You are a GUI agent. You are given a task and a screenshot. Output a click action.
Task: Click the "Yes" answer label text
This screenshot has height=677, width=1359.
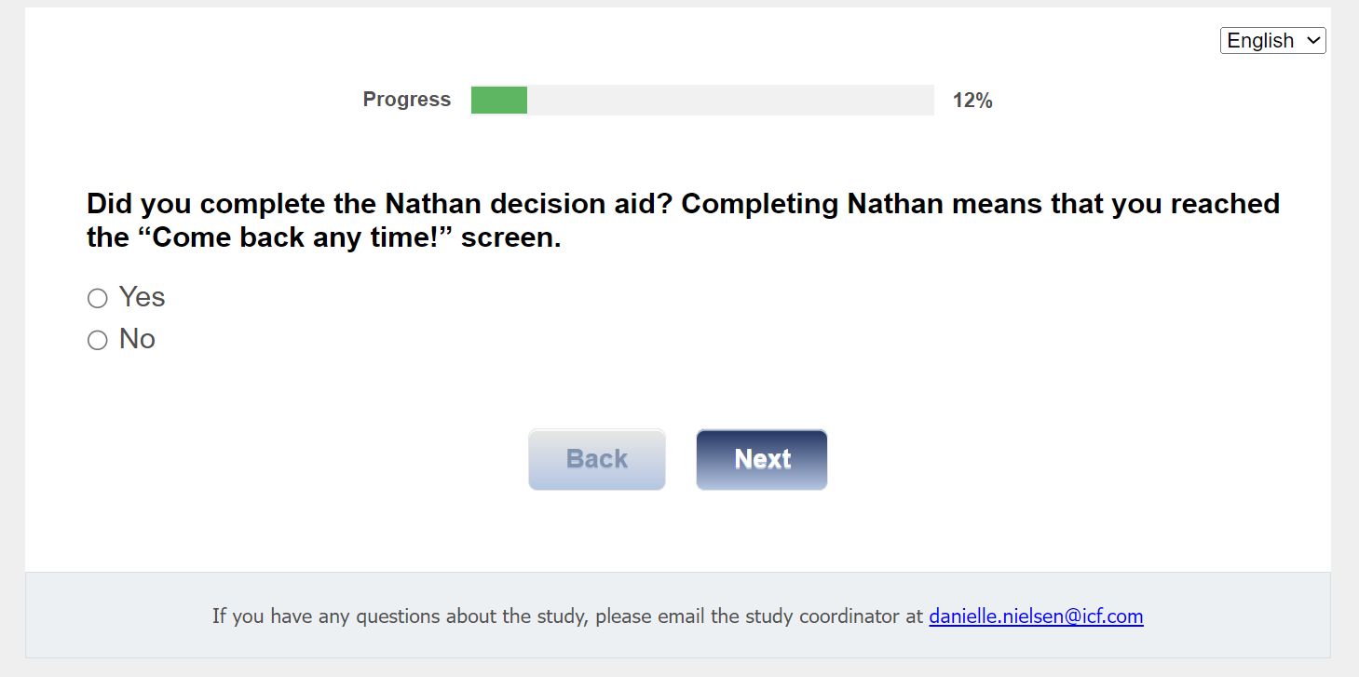142,297
